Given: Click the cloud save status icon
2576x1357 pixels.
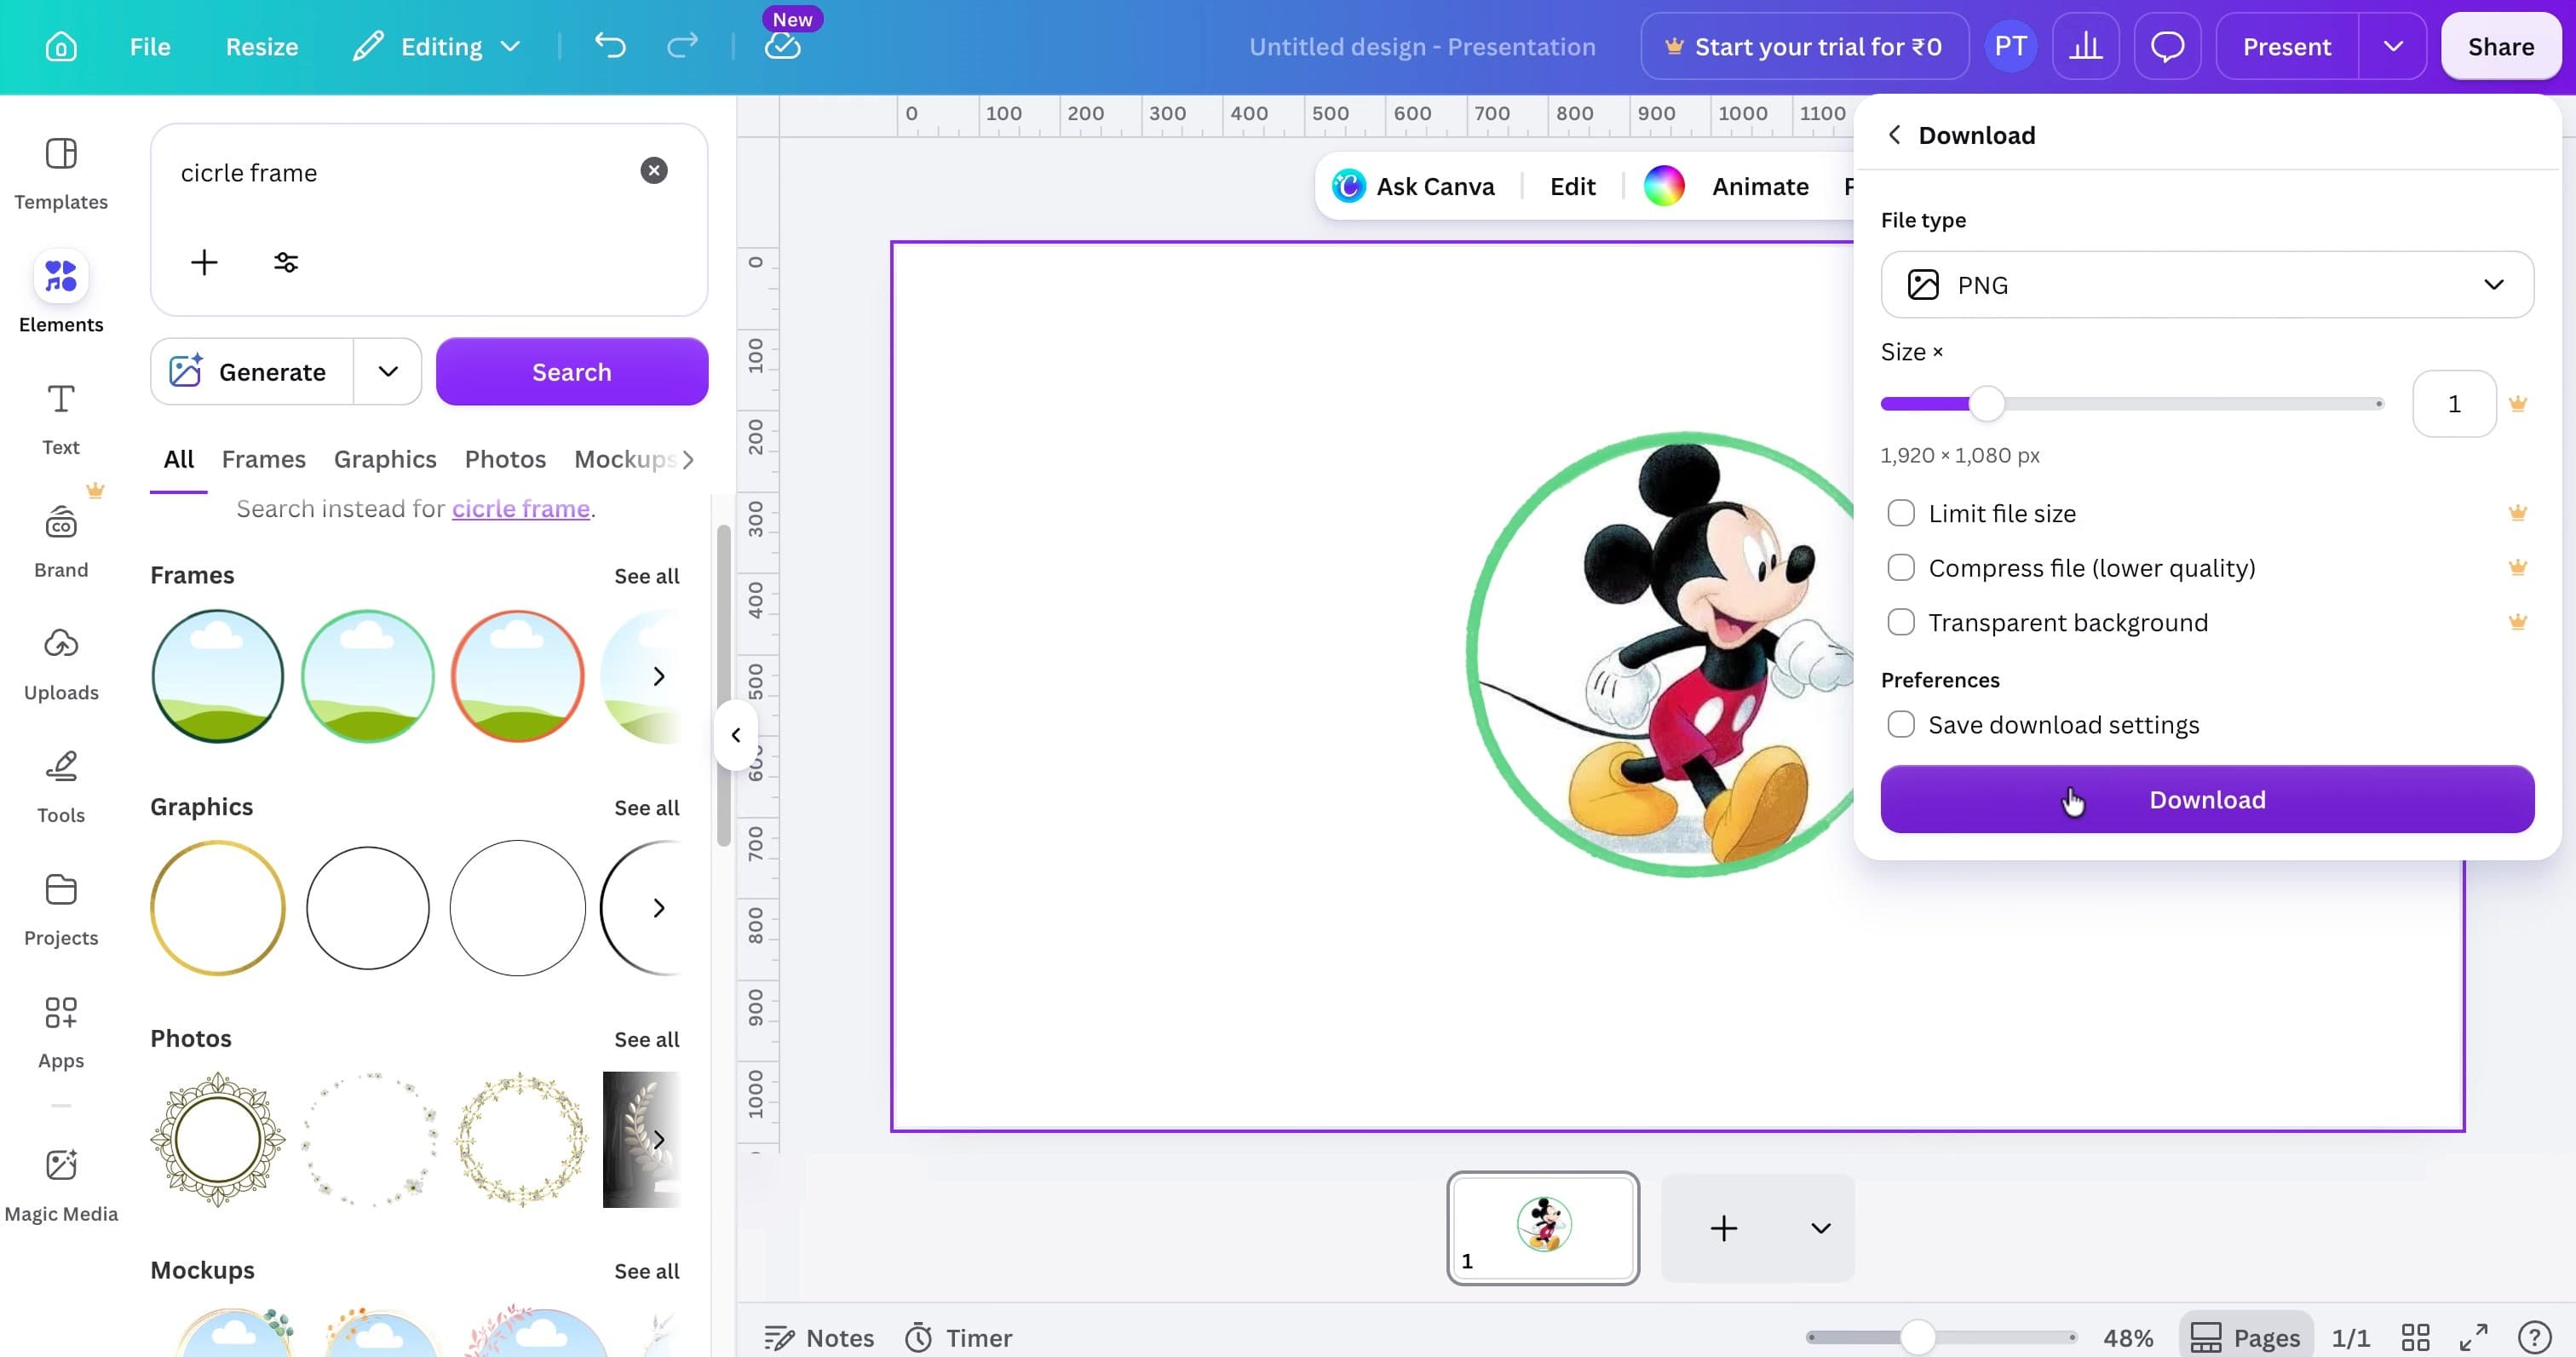Looking at the screenshot, I should pos(782,46).
